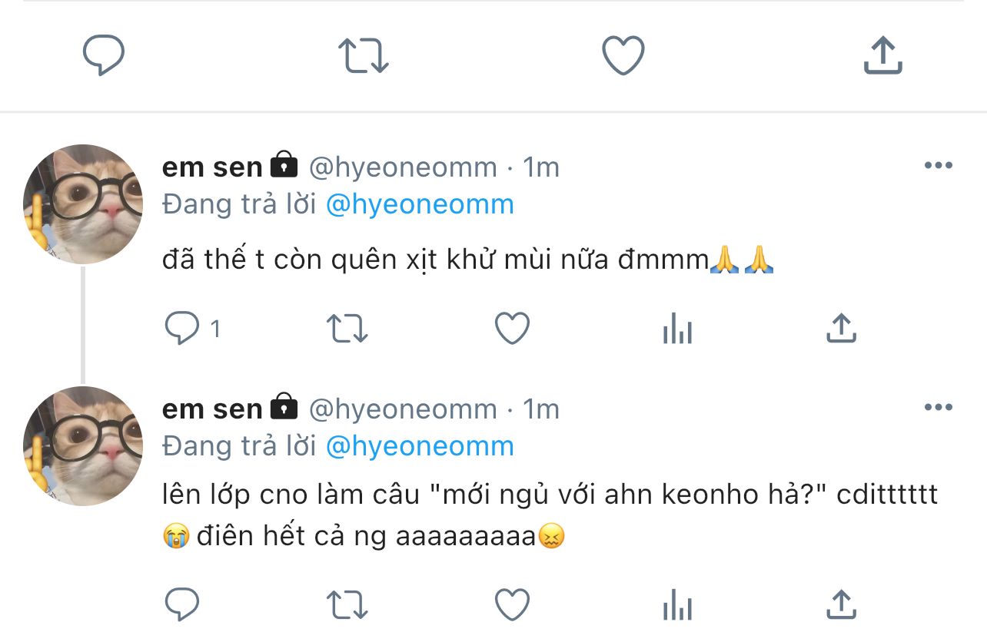Open more options for 'ahn keonho' tweet
This screenshot has width=987, height=642.
point(938,408)
